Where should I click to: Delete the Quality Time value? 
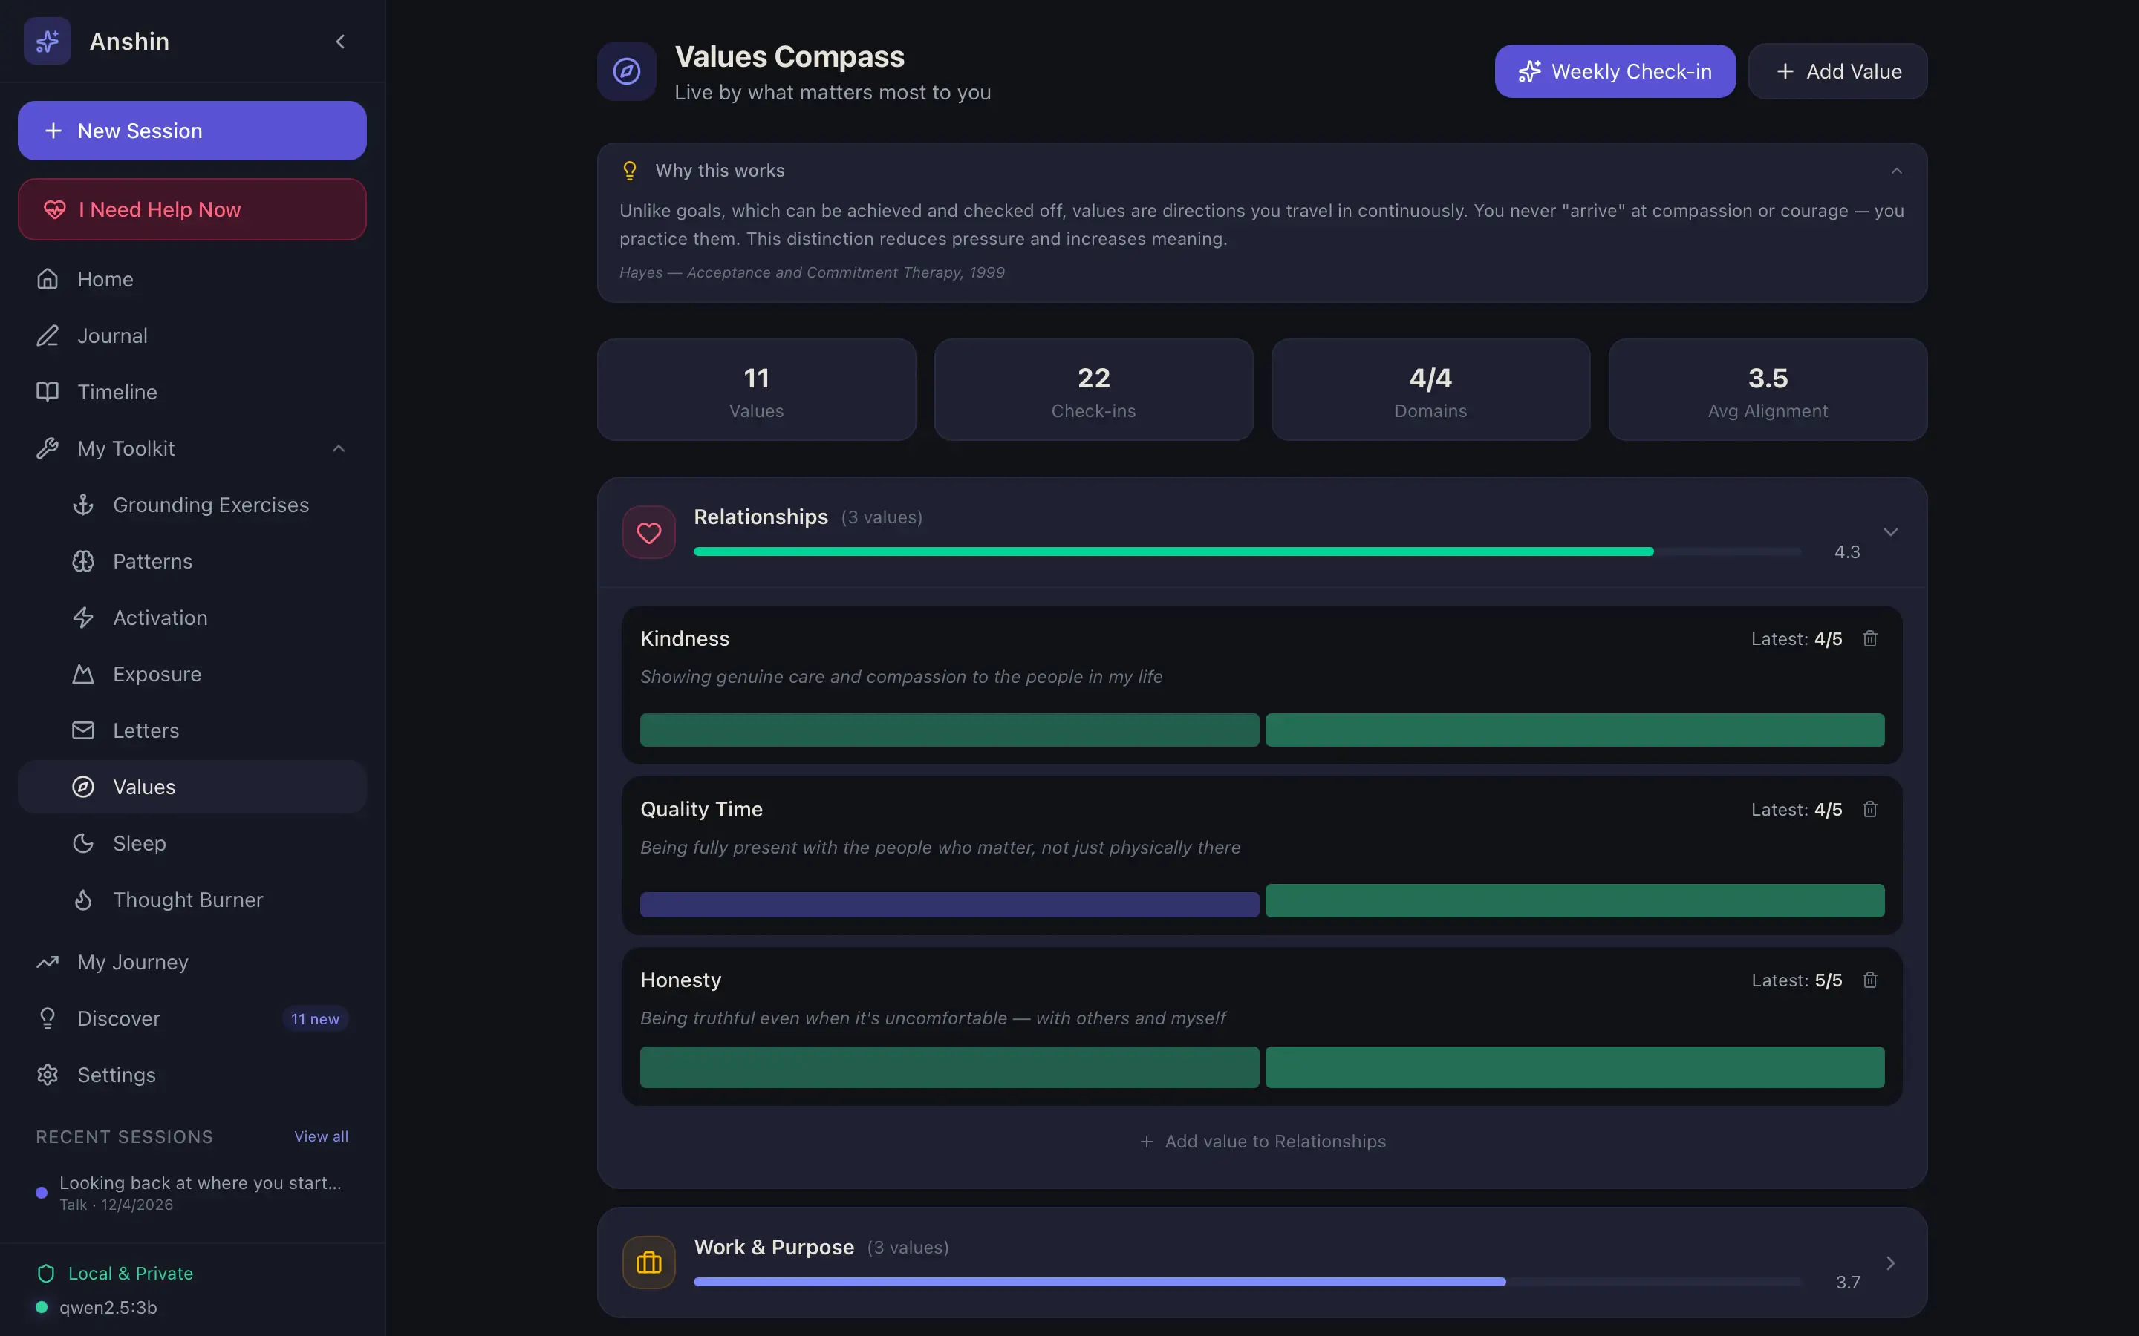click(1870, 809)
